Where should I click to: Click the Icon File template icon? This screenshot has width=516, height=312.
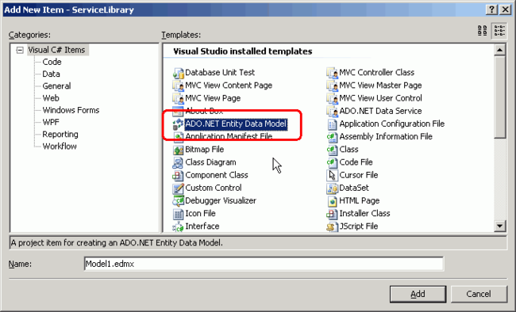(x=178, y=214)
